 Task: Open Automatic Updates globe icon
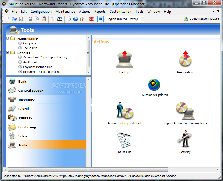point(154,85)
